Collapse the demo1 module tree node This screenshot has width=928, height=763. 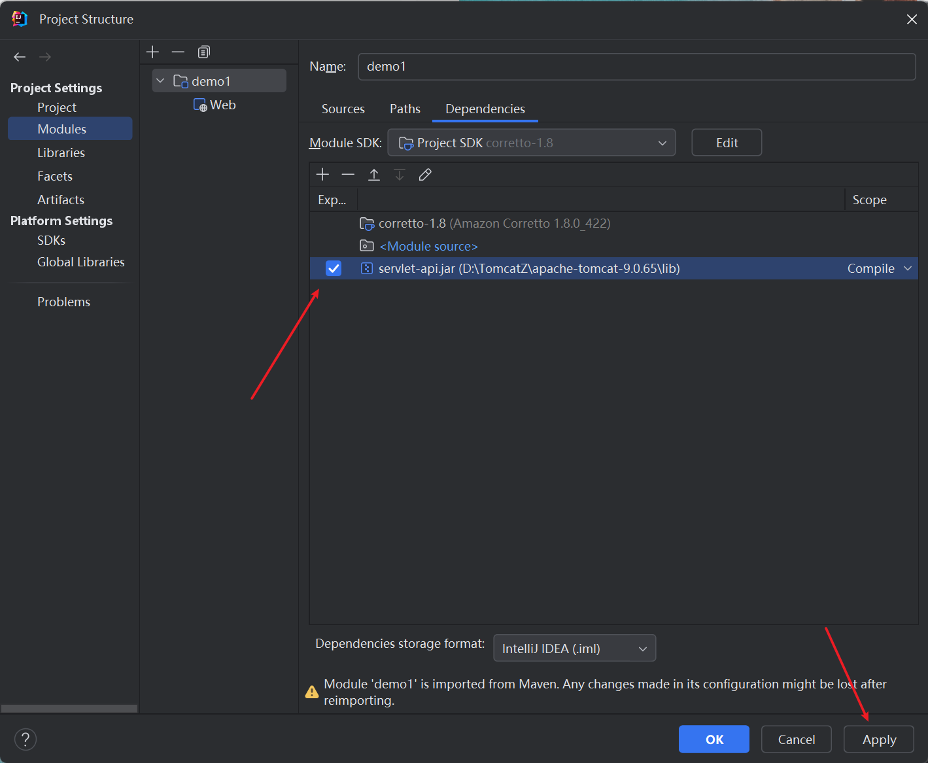coord(160,80)
